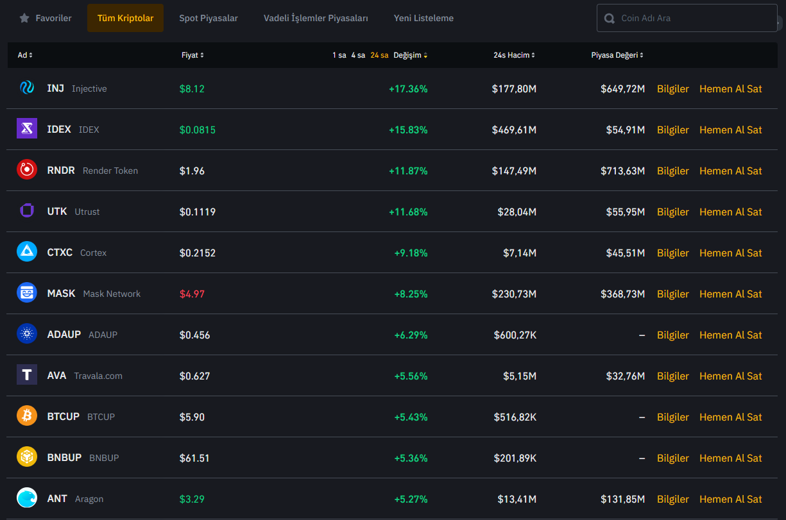Click Hemen Al Sat for BNBUP

(x=730, y=458)
